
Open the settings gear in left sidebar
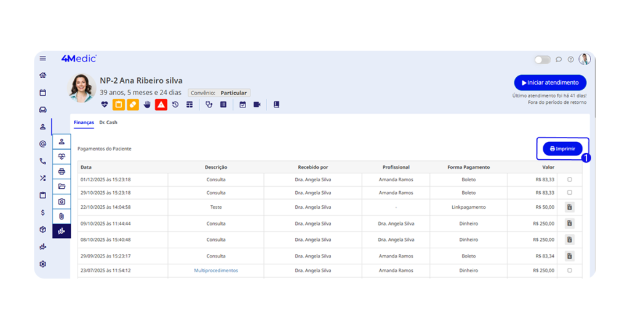[x=42, y=264]
